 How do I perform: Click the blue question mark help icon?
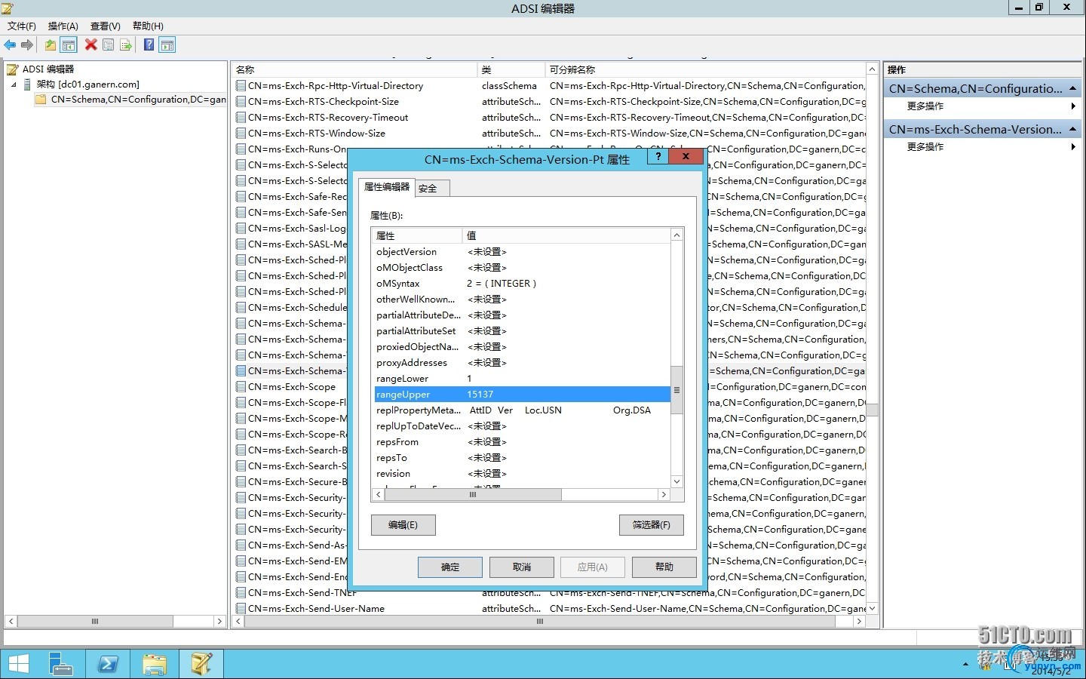149,45
